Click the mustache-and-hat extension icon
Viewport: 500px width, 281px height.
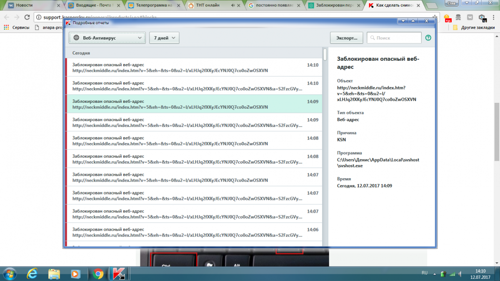[x=459, y=17]
